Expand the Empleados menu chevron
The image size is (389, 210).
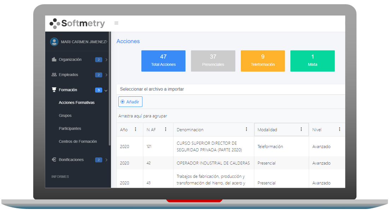[x=106, y=75]
